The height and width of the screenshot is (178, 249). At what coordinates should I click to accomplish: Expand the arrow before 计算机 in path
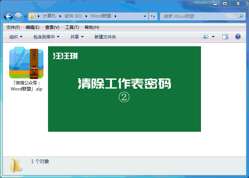(38, 16)
